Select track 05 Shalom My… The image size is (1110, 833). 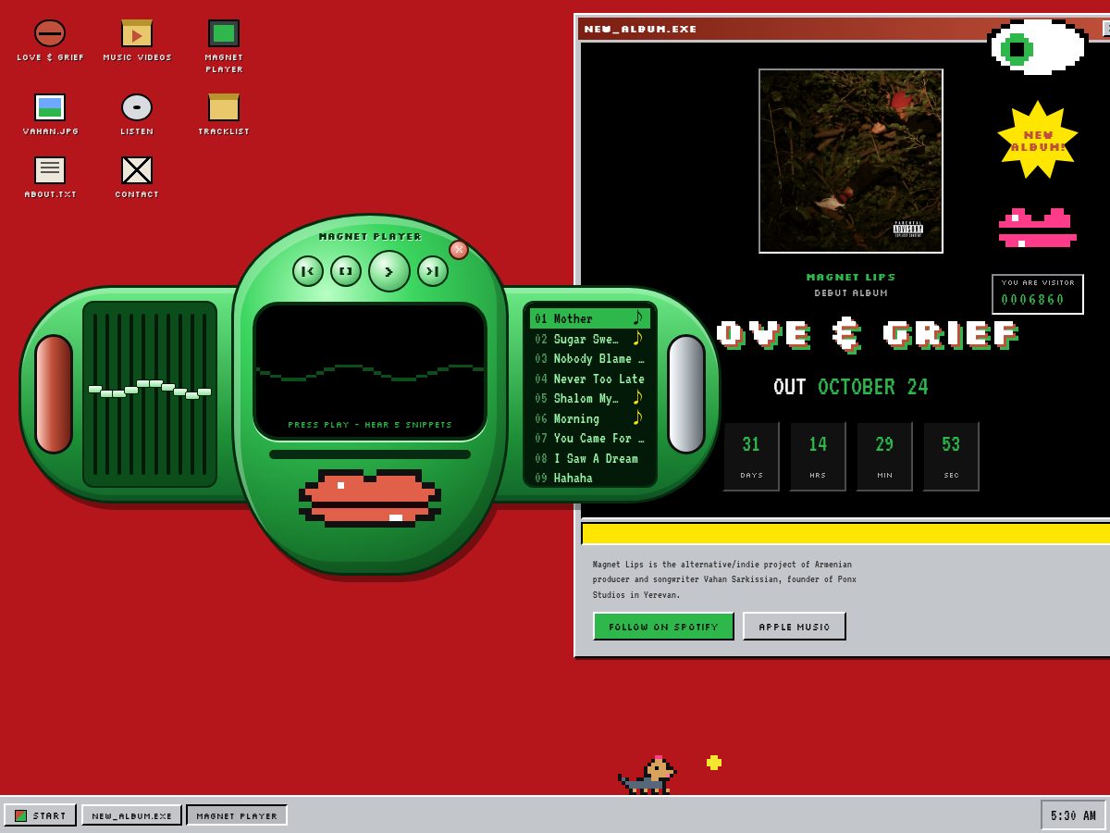(590, 398)
